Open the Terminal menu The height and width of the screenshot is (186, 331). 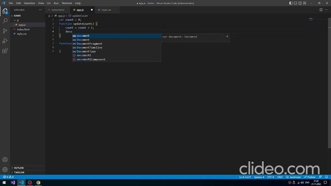point(67,3)
